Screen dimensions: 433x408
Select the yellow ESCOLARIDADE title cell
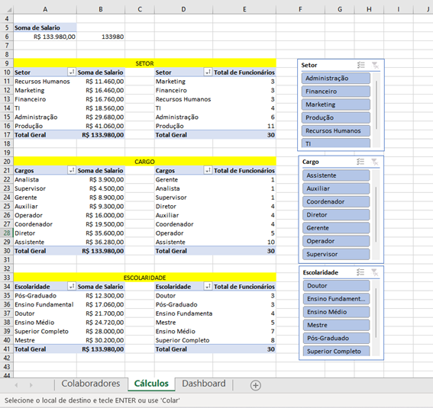pos(144,278)
